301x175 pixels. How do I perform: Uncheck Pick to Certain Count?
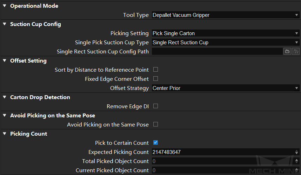(155, 143)
